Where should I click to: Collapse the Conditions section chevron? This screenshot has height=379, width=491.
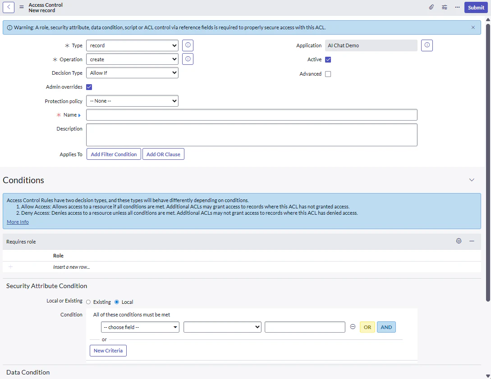[472, 180]
